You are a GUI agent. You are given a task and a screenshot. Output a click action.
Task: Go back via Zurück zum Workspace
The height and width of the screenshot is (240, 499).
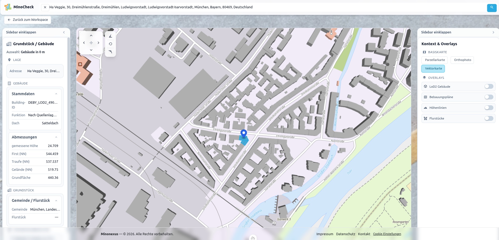28,20
